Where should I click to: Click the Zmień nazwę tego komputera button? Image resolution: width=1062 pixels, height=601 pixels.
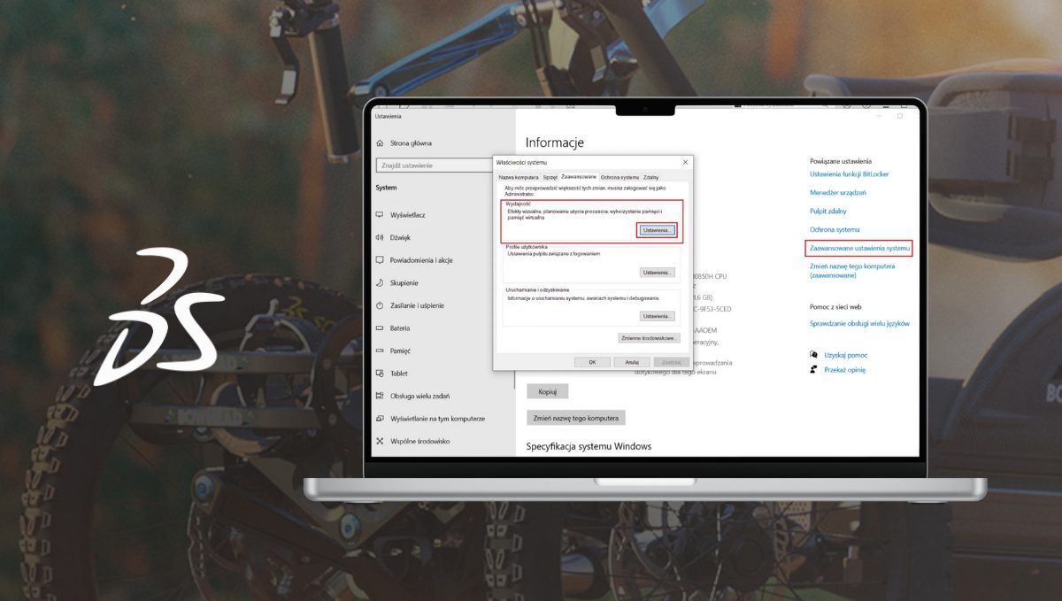[576, 418]
